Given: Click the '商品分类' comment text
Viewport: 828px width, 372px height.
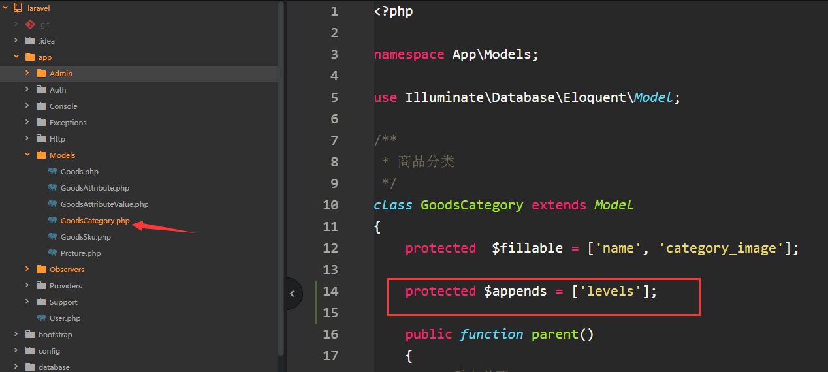Looking at the screenshot, I should 426,162.
